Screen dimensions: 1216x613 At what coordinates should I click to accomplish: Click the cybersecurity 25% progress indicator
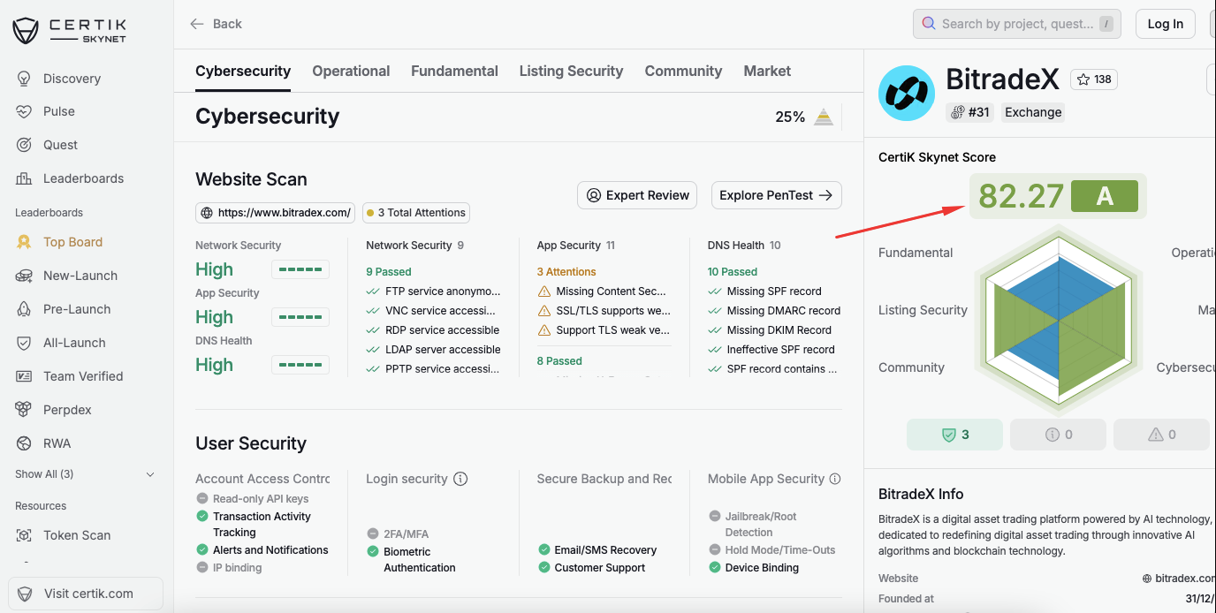803,116
